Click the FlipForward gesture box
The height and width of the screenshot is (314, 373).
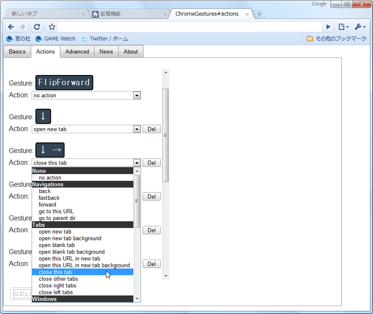tap(64, 83)
